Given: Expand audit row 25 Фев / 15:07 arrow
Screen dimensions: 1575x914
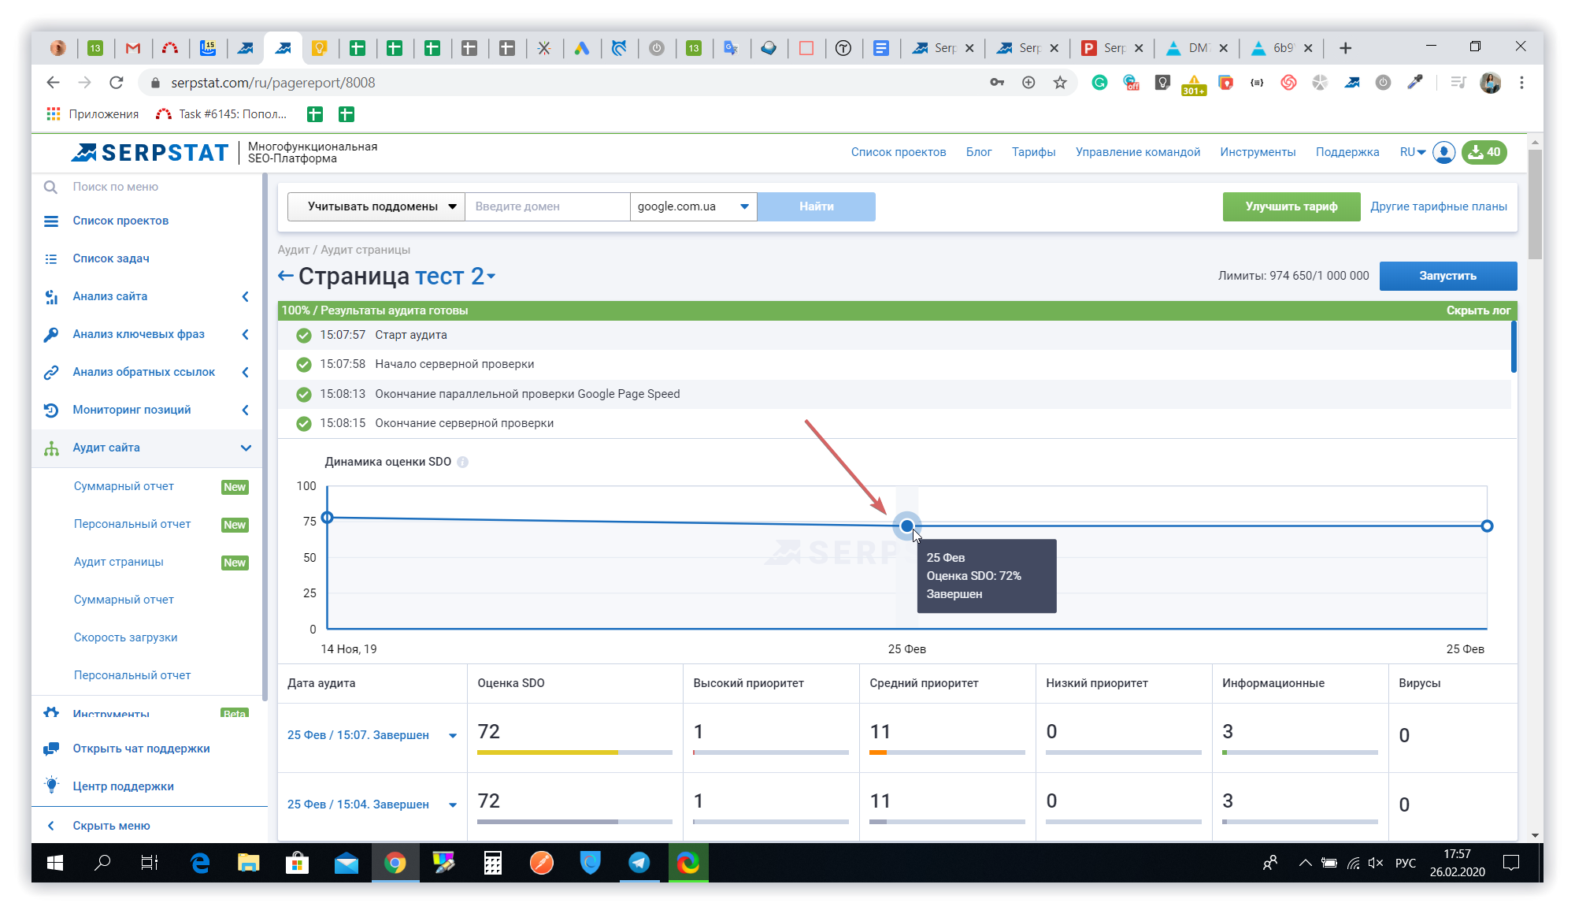Looking at the screenshot, I should tap(453, 736).
